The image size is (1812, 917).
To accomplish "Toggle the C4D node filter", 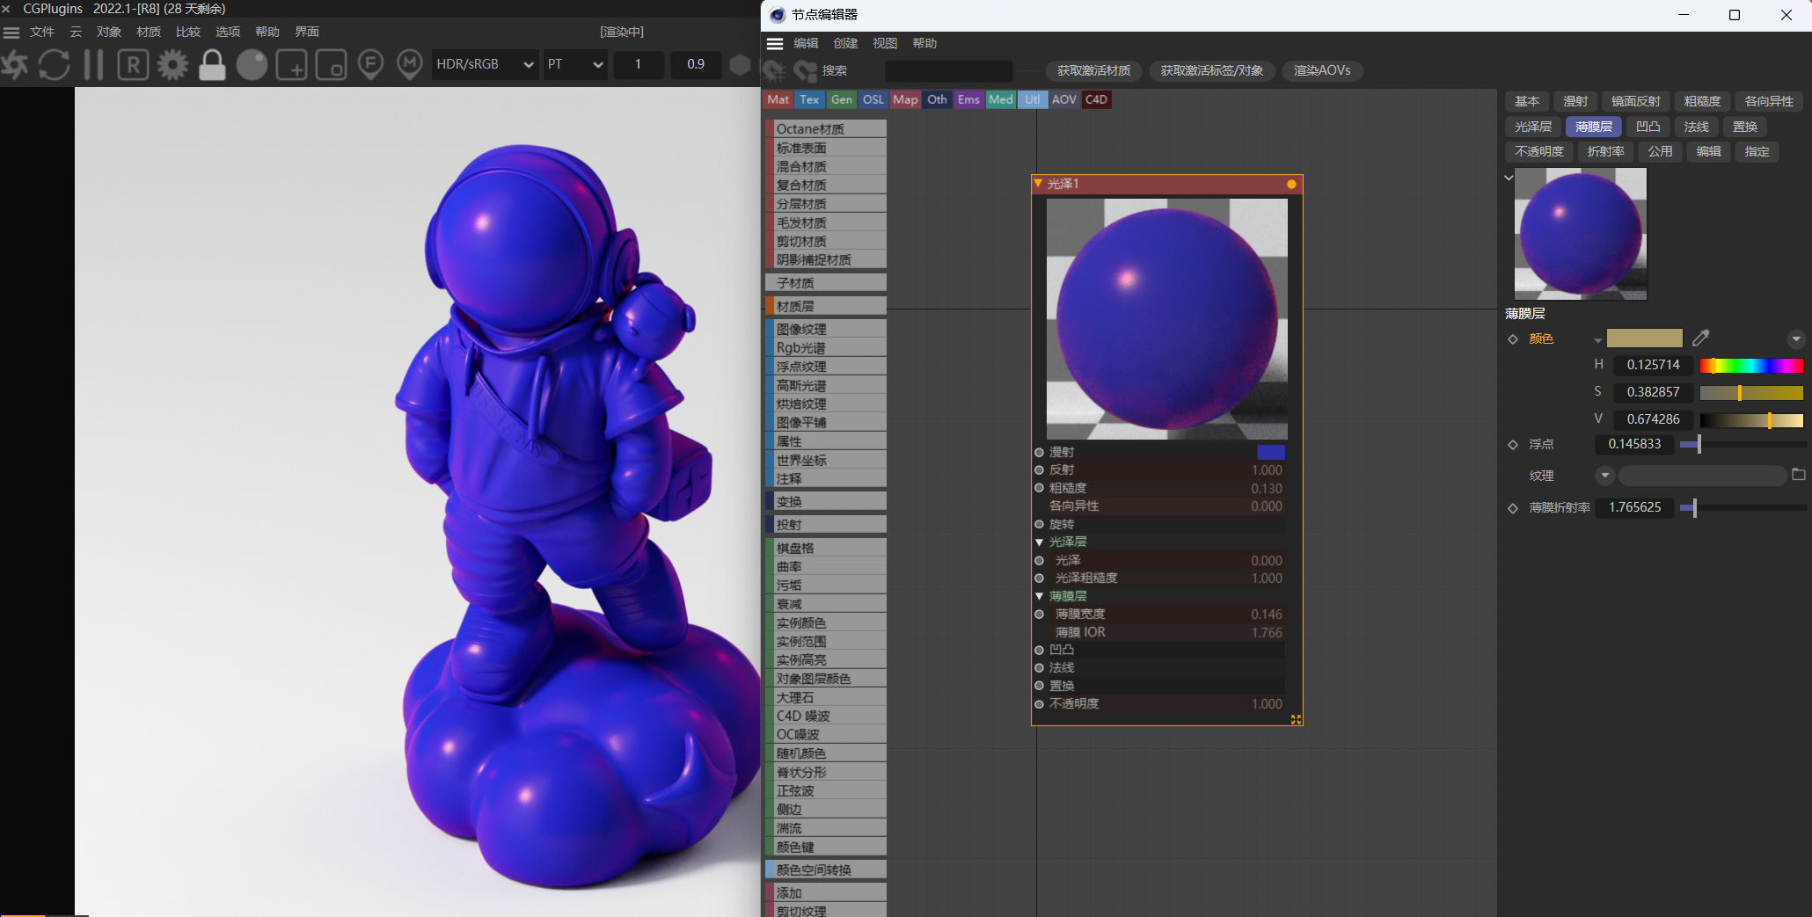I will pyautogui.click(x=1096, y=99).
